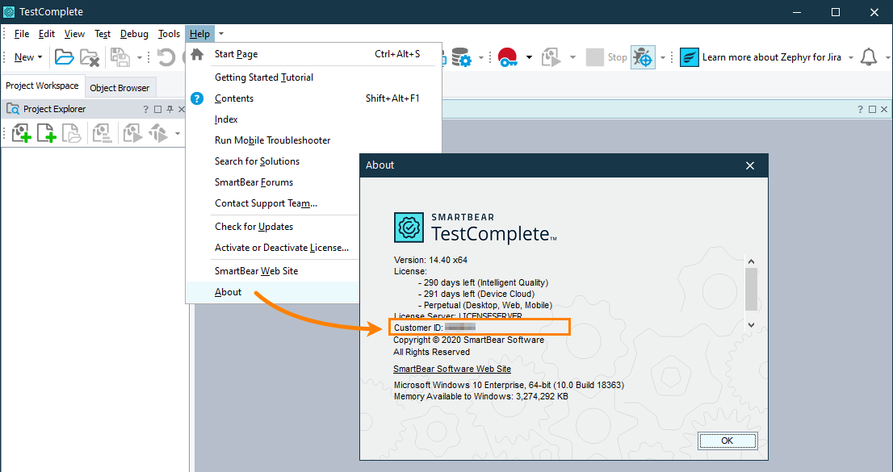Click the Open Project folder icon
Screen dimensions: 893x472
point(64,57)
